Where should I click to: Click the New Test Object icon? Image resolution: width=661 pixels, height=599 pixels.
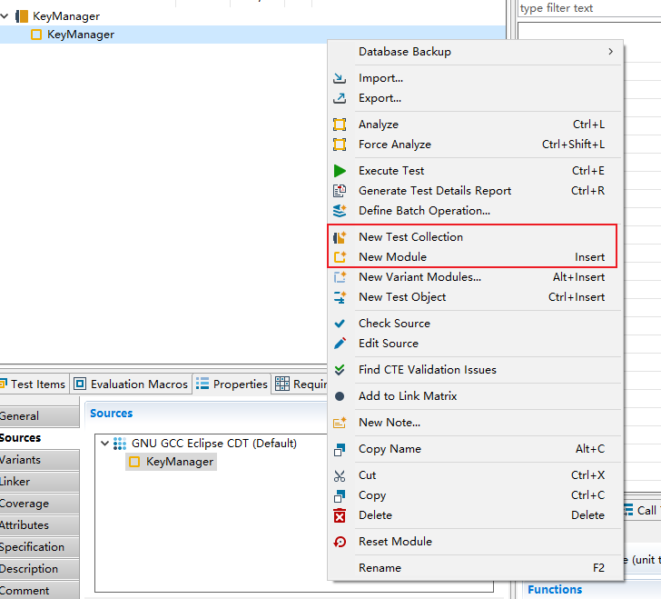(x=340, y=297)
